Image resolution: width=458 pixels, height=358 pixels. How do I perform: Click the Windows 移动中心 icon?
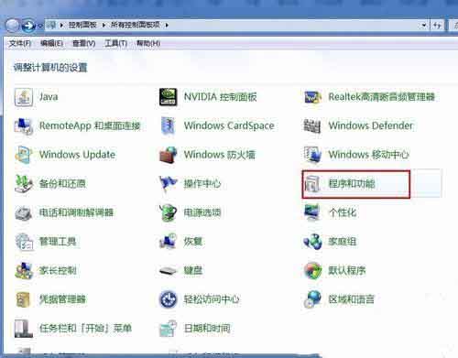[x=312, y=155]
